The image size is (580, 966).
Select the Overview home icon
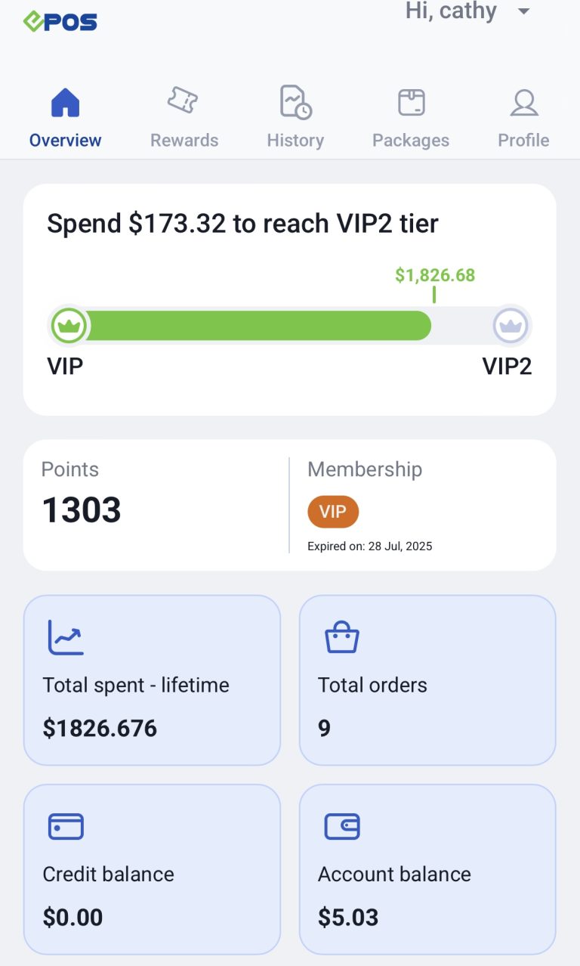pyautogui.click(x=66, y=103)
